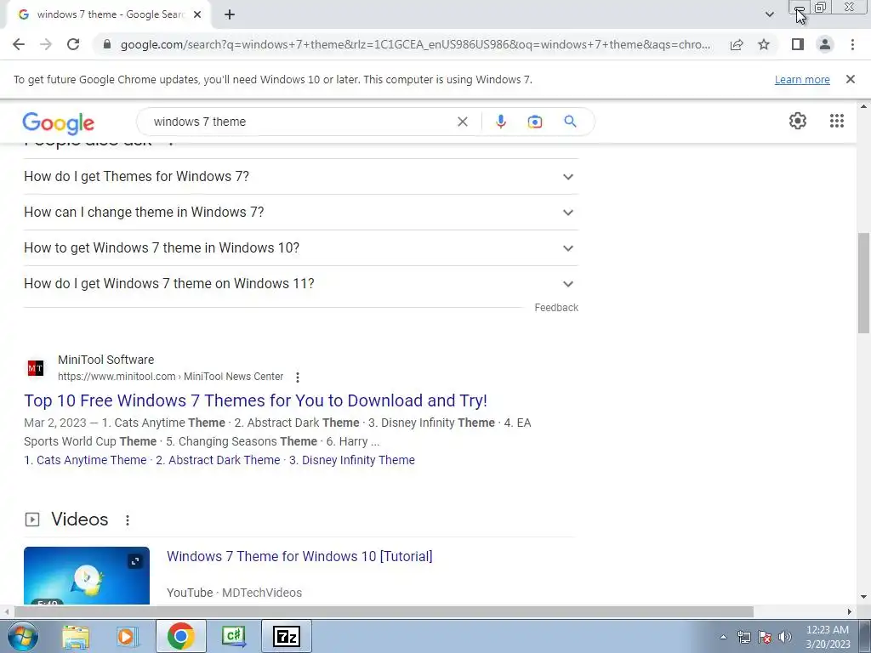Open the C# app on the taskbar
The image size is (871, 653).
coord(233,636)
